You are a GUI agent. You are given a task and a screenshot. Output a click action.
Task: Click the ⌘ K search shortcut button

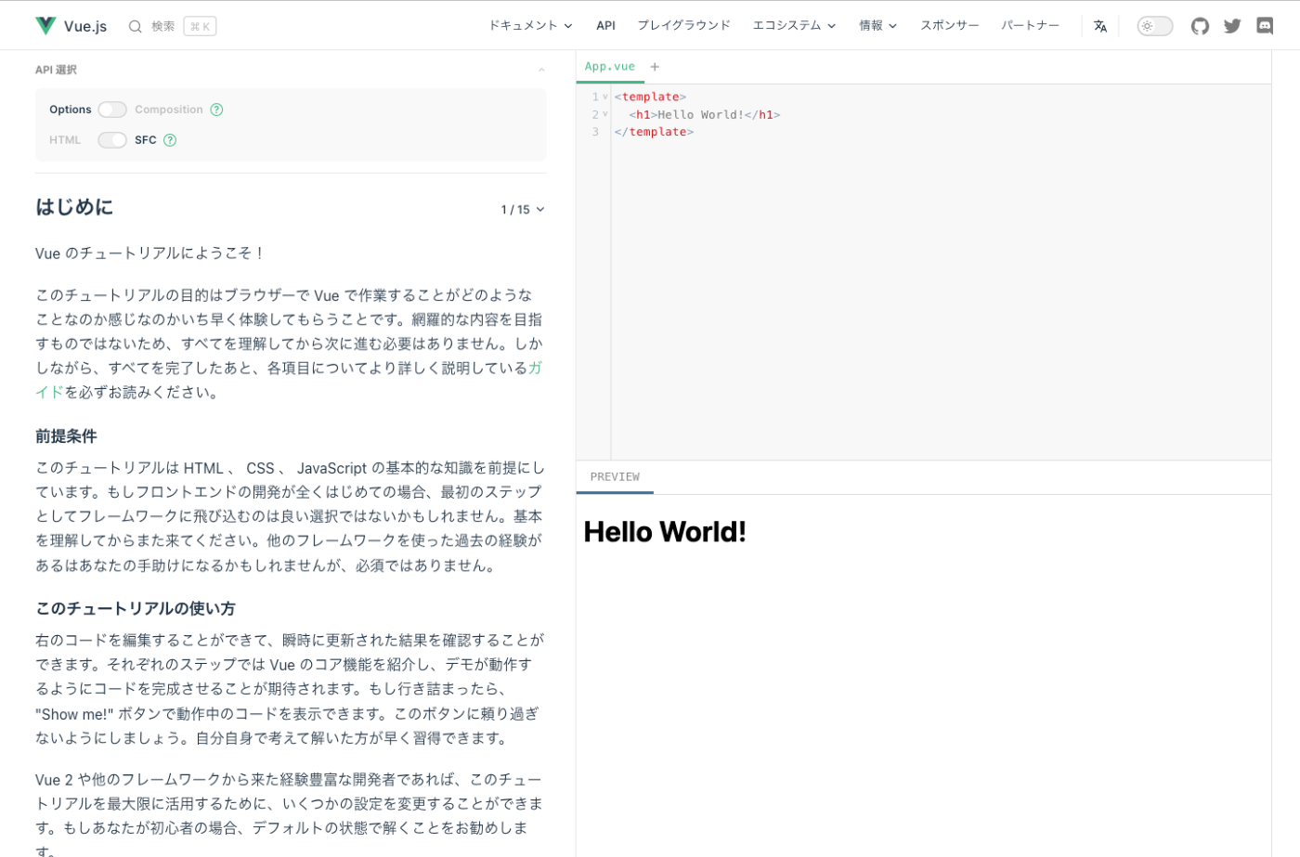click(x=200, y=27)
